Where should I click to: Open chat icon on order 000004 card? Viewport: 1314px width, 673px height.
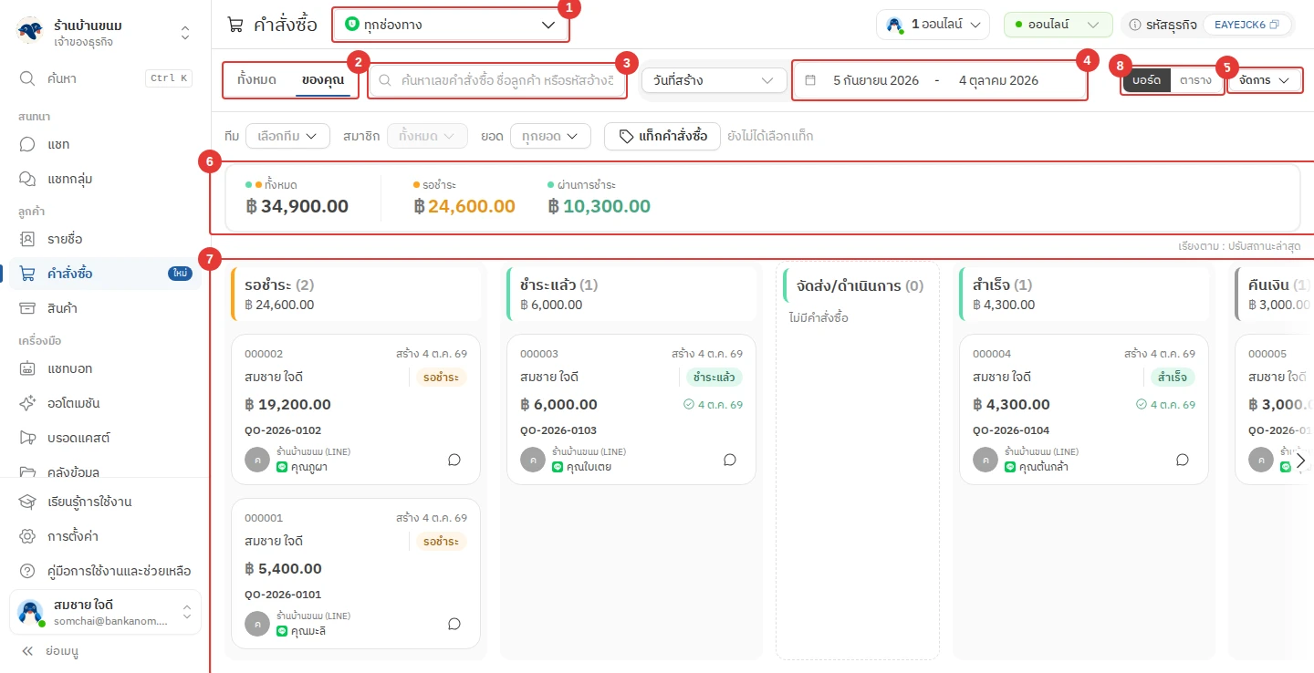click(1183, 460)
